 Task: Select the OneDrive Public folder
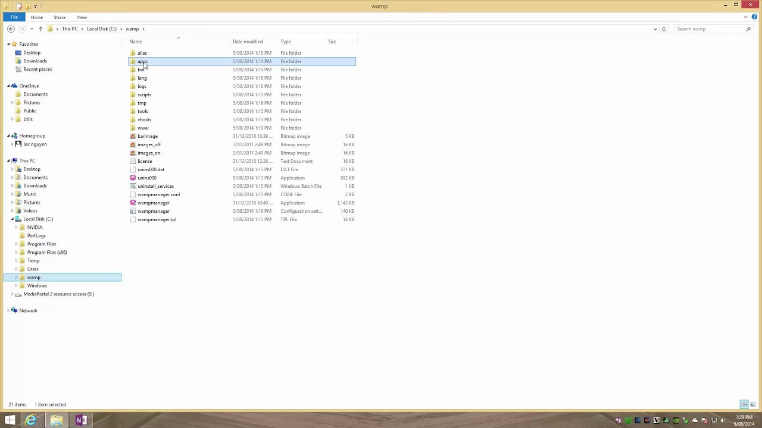pyautogui.click(x=29, y=111)
